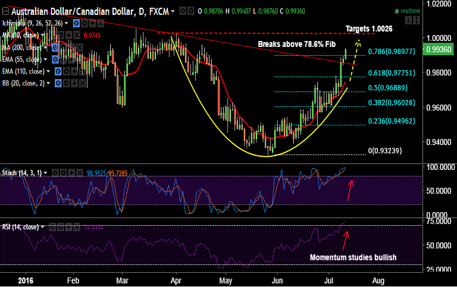Click Apr on the time axis
Screen dimensions: 457x287
[x=176, y=281]
